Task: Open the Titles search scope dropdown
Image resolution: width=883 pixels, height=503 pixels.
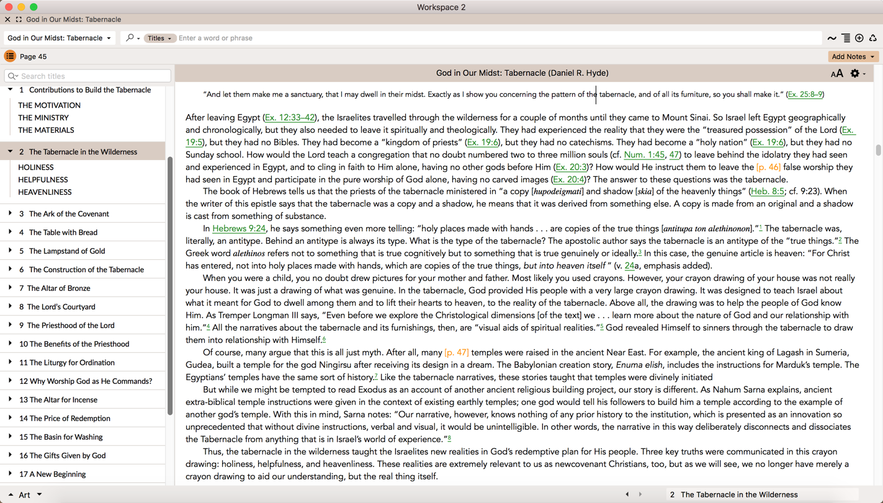Action: coord(159,38)
